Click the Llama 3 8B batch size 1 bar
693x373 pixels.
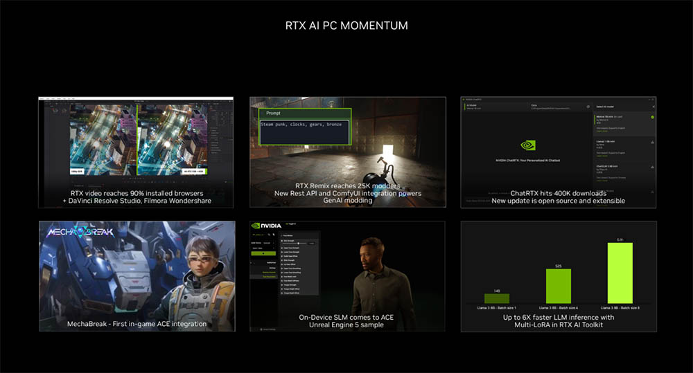click(497, 298)
